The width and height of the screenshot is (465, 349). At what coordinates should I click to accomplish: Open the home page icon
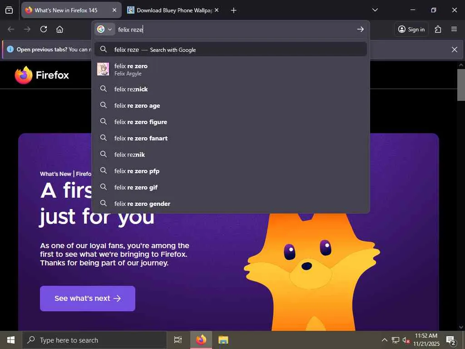[59, 29]
